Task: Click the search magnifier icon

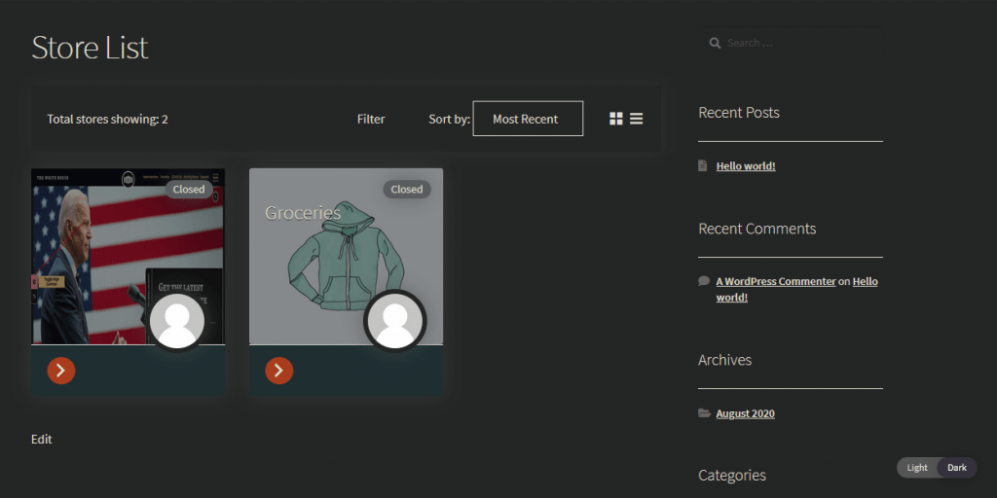Action: point(715,43)
